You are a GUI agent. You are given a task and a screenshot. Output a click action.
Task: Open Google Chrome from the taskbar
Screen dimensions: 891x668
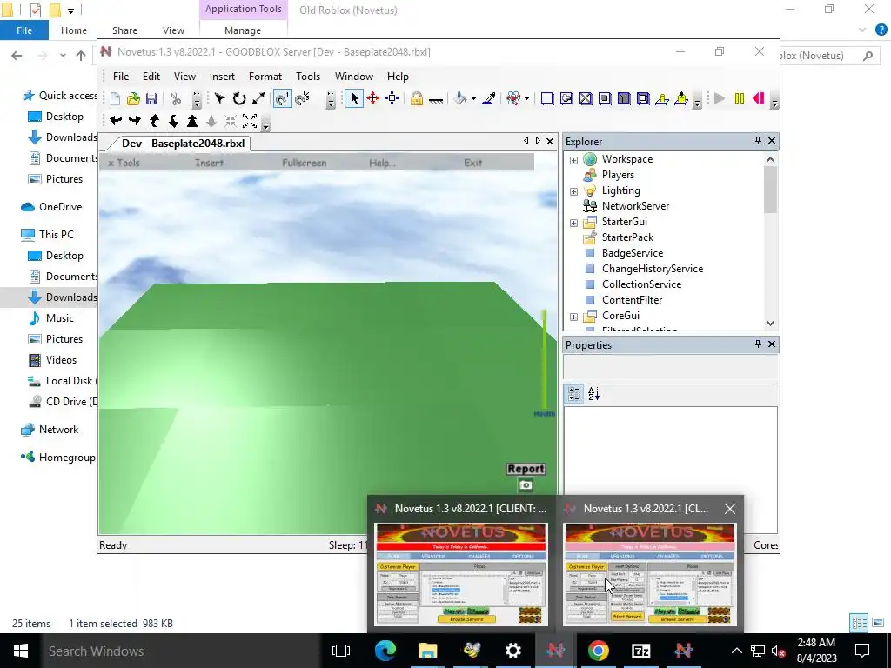[x=598, y=651]
